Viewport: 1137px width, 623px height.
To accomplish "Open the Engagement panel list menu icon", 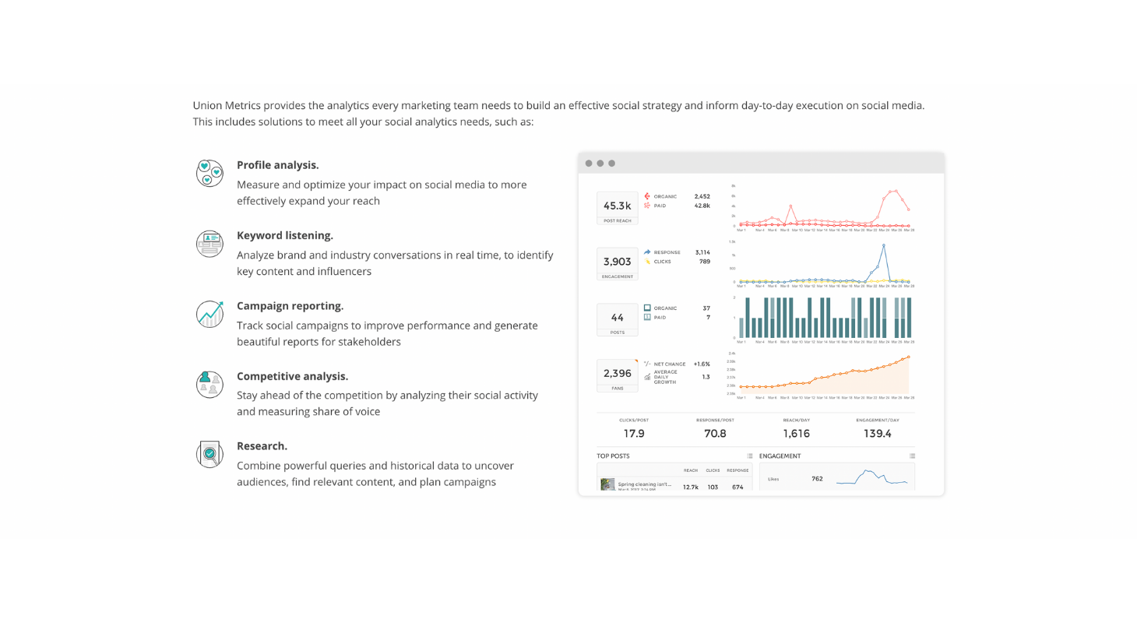I will tap(912, 456).
